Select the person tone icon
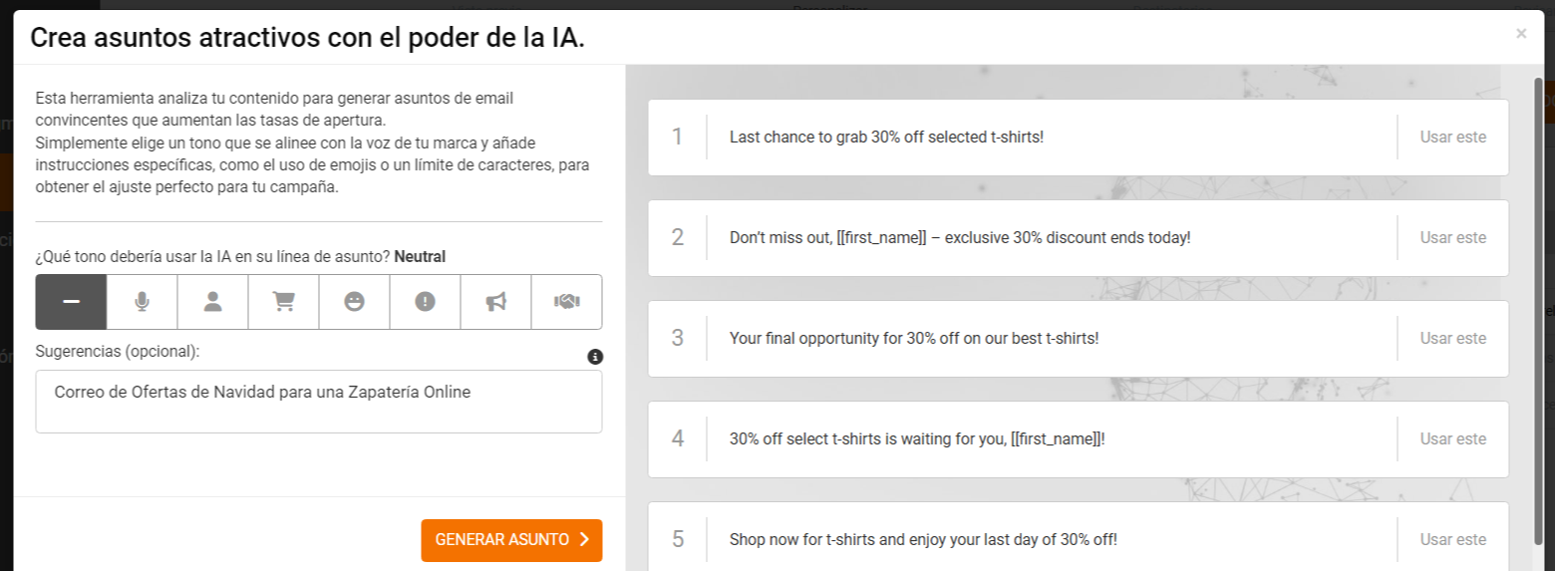The image size is (1555, 571). (x=212, y=302)
